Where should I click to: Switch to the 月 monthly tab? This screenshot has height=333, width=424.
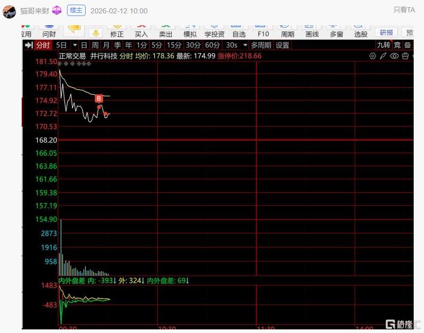click(106, 45)
